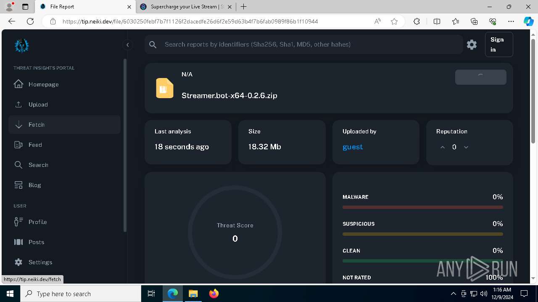Click the search magnifier icon
This screenshot has height=302, width=538.
pyautogui.click(x=153, y=44)
